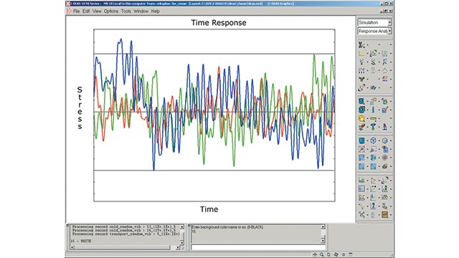
Task: Click the blue double-slash icon
Action: pyautogui.click(x=373, y=87)
